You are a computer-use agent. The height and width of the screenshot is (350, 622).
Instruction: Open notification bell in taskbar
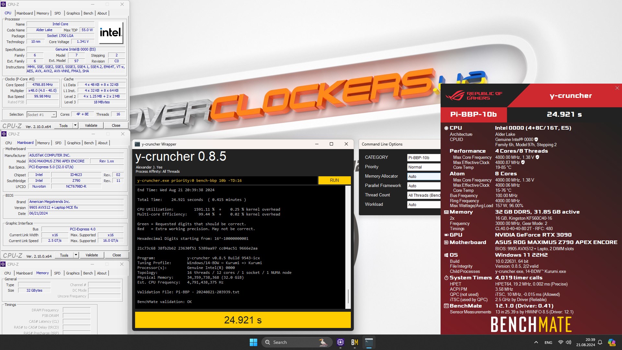tap(600, 342)
